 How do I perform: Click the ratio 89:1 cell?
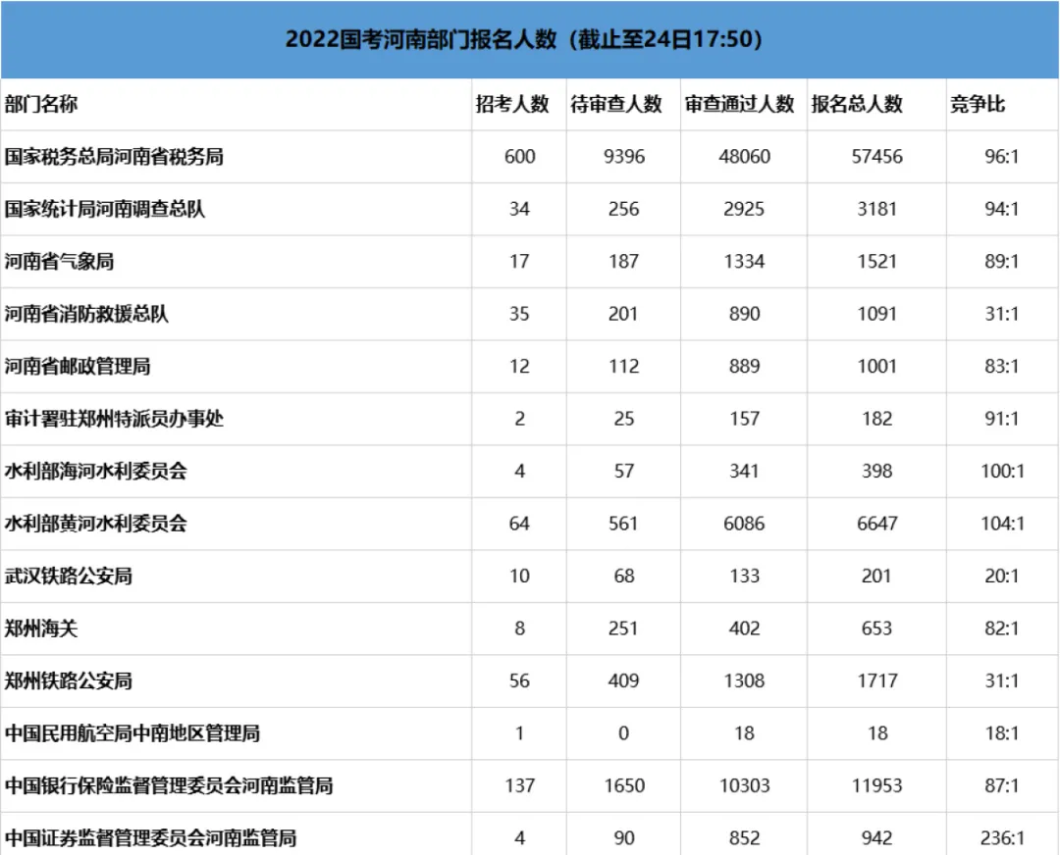coord(1002,262)
